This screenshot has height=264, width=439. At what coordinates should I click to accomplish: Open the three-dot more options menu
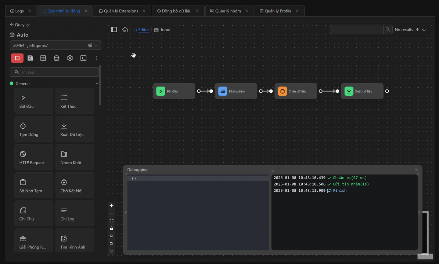[97, 58]
